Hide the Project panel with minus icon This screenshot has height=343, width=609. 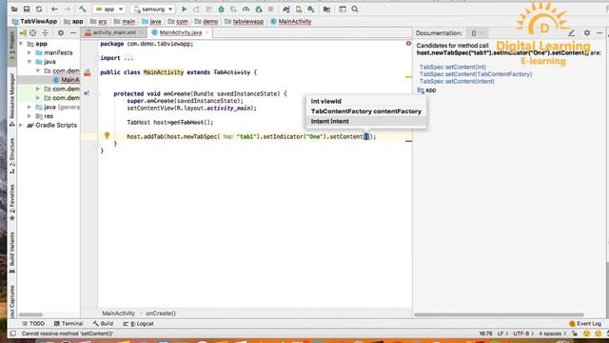pos(73,33)
